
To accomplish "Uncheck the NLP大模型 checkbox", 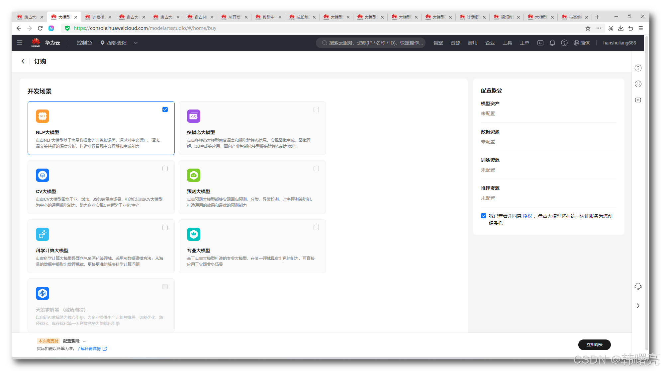I will tap(165, 110).
